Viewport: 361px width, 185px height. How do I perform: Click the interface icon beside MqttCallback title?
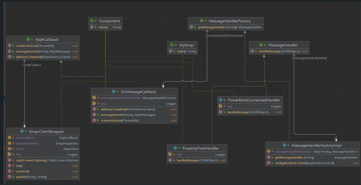28,39
